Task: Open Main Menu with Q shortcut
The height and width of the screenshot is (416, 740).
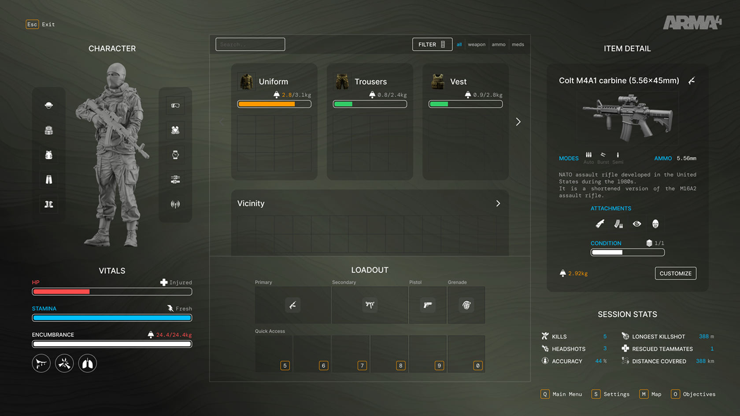Action: point(561,394)
